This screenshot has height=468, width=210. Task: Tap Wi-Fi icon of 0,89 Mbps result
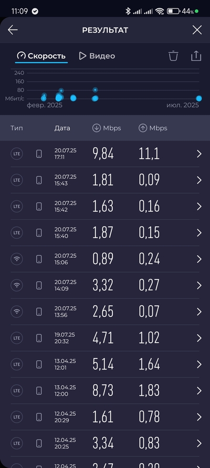(17, 259)
